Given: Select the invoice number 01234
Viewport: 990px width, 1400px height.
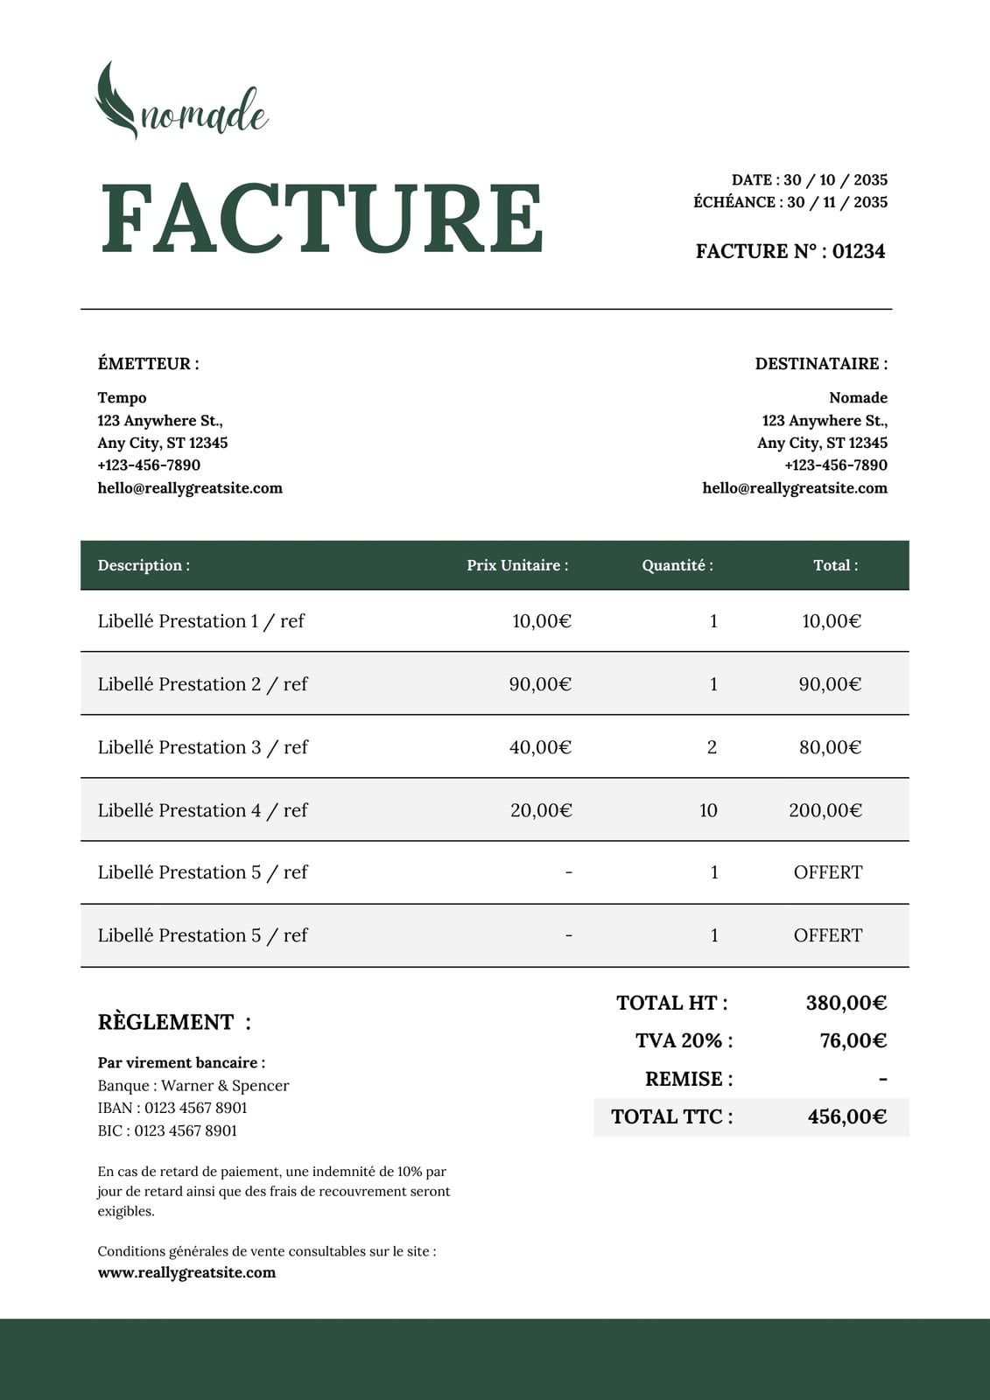Looking at the screenshot, I should [x=859, y=251].
